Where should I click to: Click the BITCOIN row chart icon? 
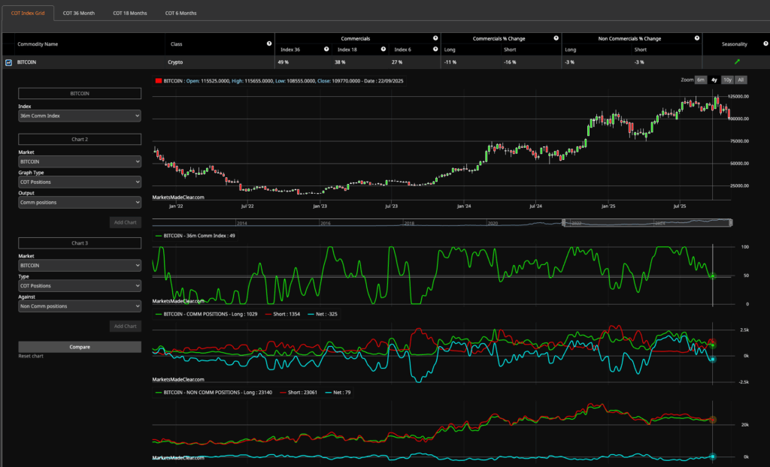[8, 62]
